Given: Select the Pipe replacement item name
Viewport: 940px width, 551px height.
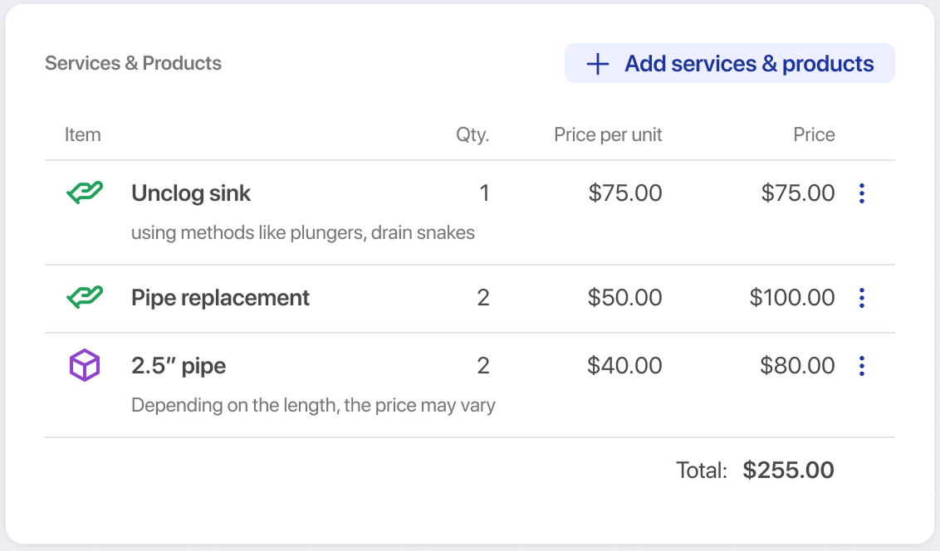Looking at the screenshot, I should [x=220, y=298].
